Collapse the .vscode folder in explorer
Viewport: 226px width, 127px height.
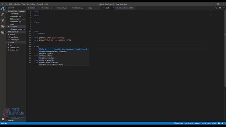point(16,35)
